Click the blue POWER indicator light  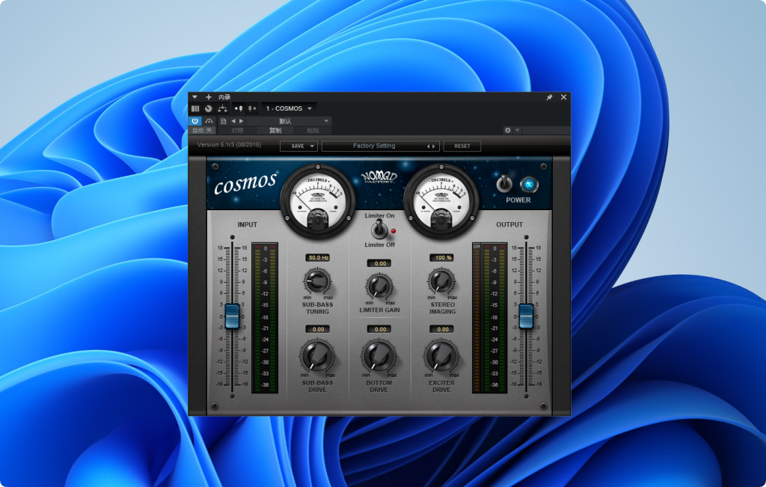tap(529, 185)
